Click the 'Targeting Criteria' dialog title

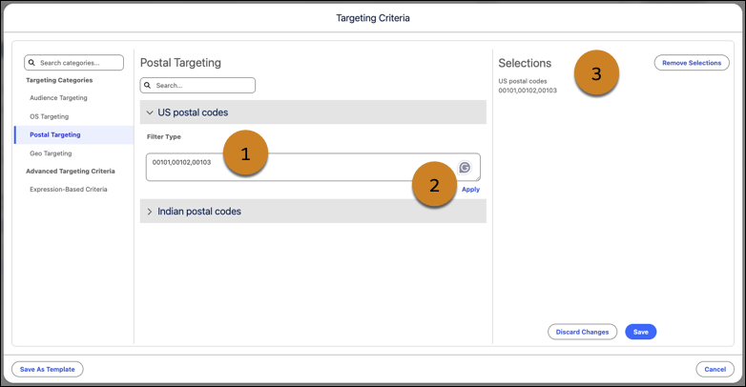tap(373, 18)
